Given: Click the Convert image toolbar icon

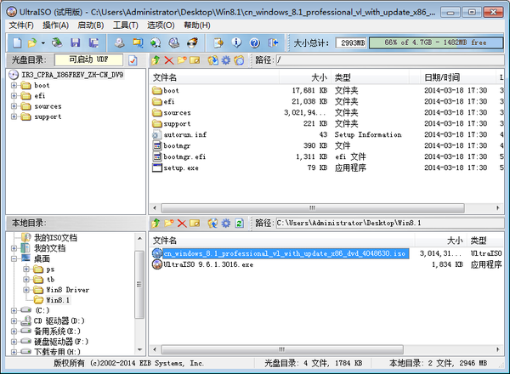Looking at the screenshot, I should tap(156, 42).
